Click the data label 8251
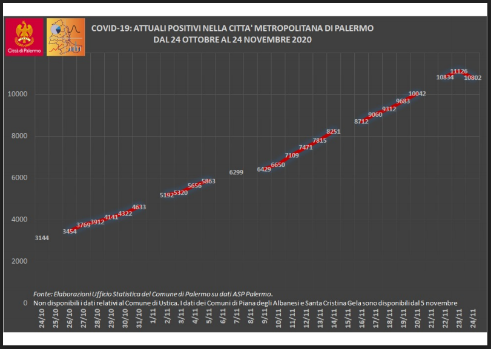The image size is (491, 349). pyautogui.click(x=334, y=131)
